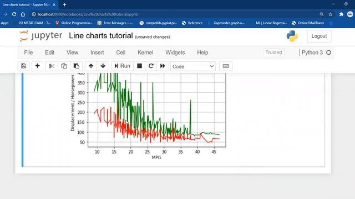Open the Error Messages bookmark

coord(115,23)
